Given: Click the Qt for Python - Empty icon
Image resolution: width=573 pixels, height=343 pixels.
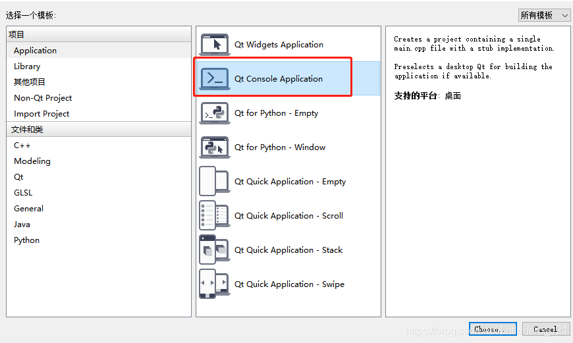Looking at the screenshot, I should coord(215,113).
